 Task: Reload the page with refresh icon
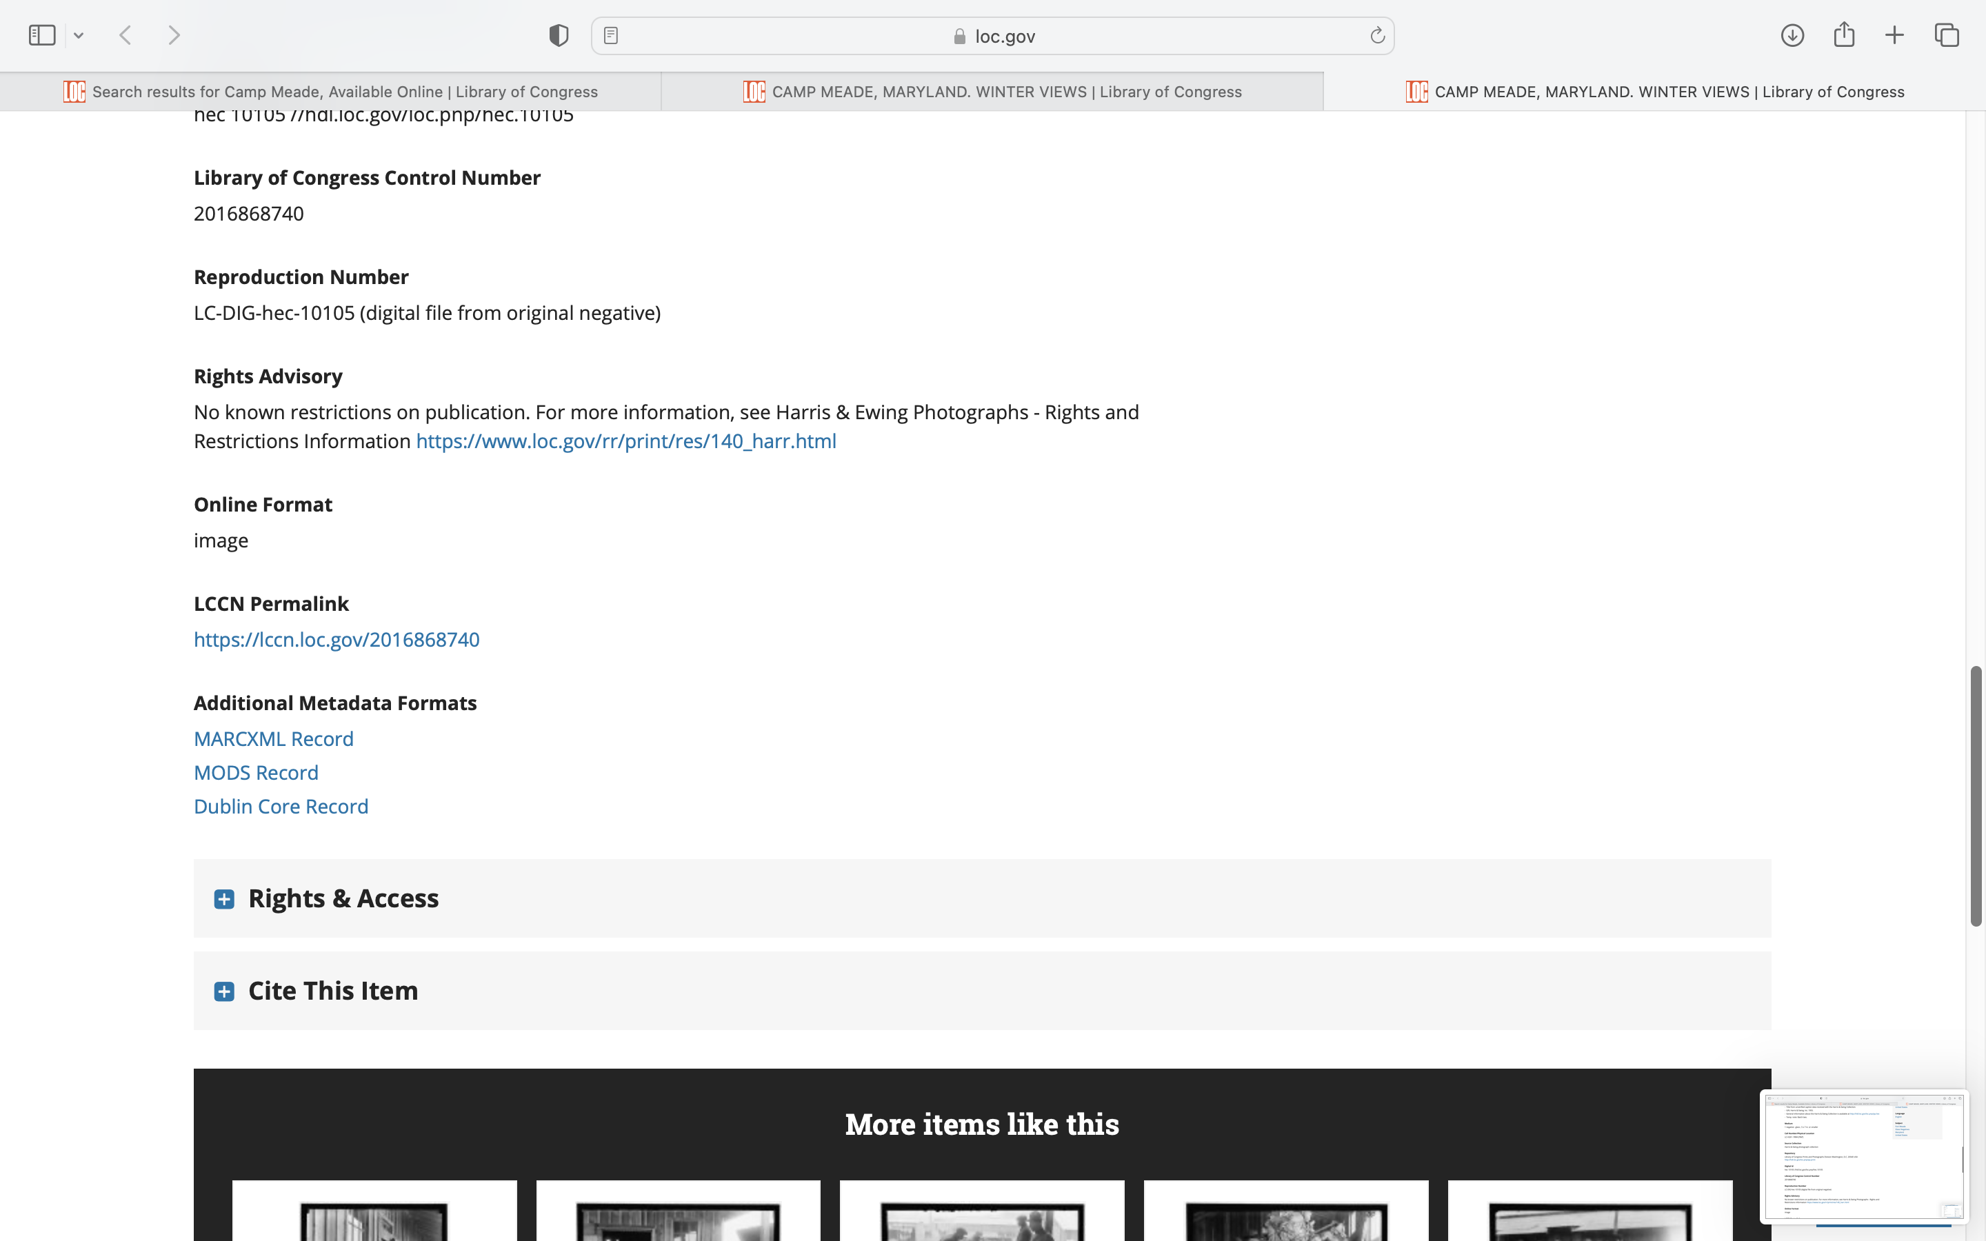click(x=1377, y=35)
